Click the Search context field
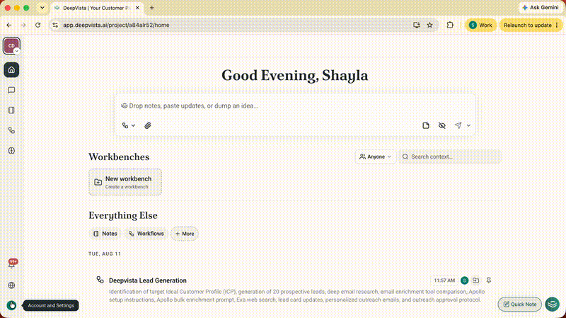566x318 pixels. [450, 157]
